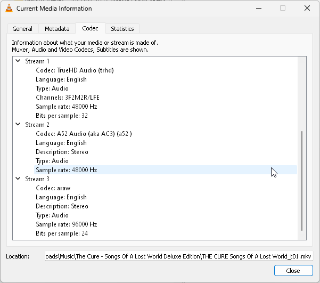Open the Metadata tab
This screenshot has width=320, height=283.
point(57,29)
